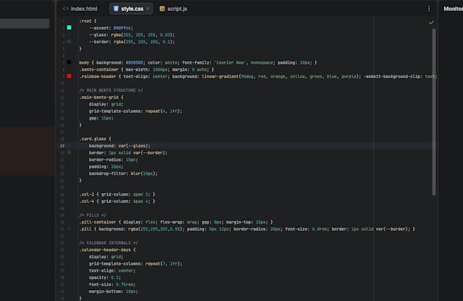
Task: Click "text-align: center;" line
Action: 112,271
